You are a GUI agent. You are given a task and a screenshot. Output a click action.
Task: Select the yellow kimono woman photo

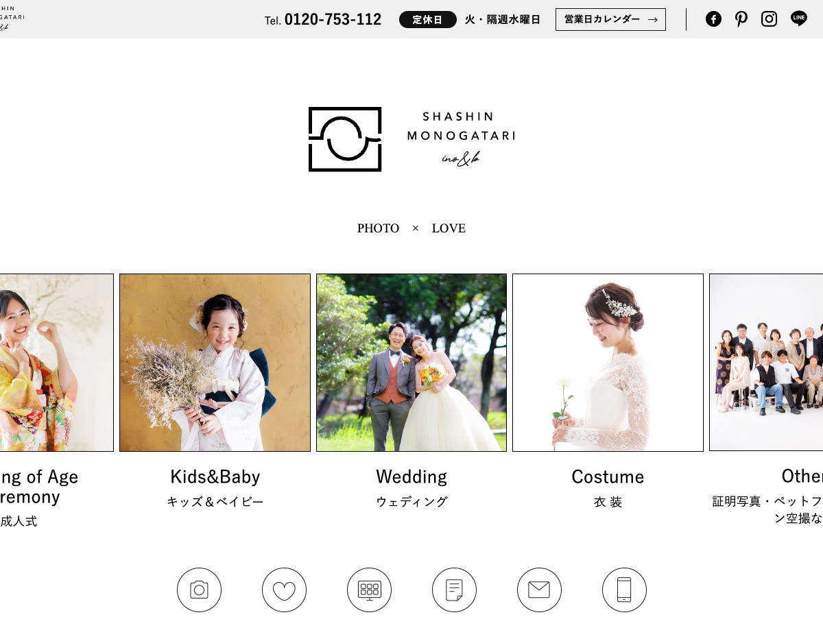coord(57,363)
